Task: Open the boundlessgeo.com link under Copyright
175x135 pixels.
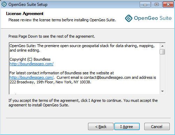Action: [x=31, y=64]
